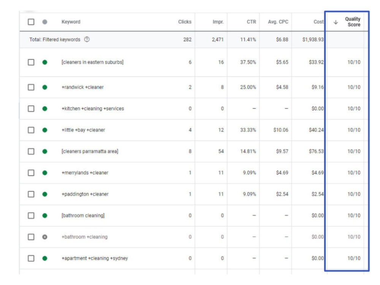Check the +little +bay +cleaner row

coord(31,130)
